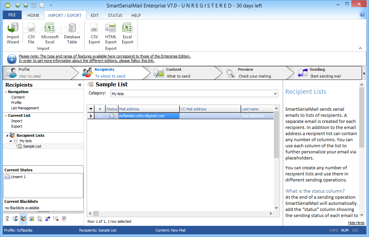Open Content in Navigation
This screenshot has height=237, width=369.
click(18, 97)
